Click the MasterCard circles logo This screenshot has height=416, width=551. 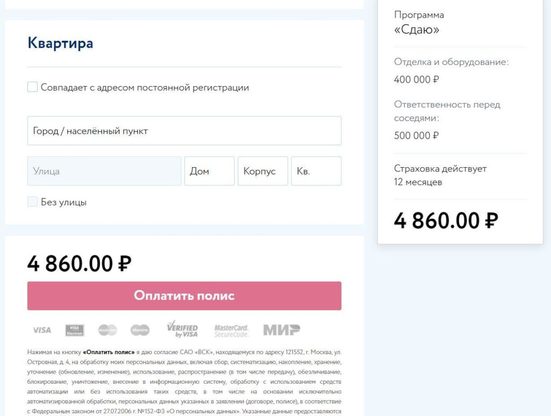pos(108,330)
